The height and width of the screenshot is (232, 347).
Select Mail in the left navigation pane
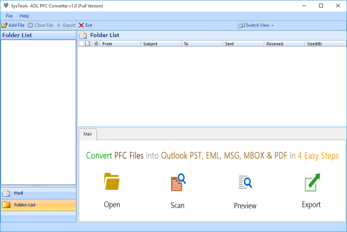(39, 193)
